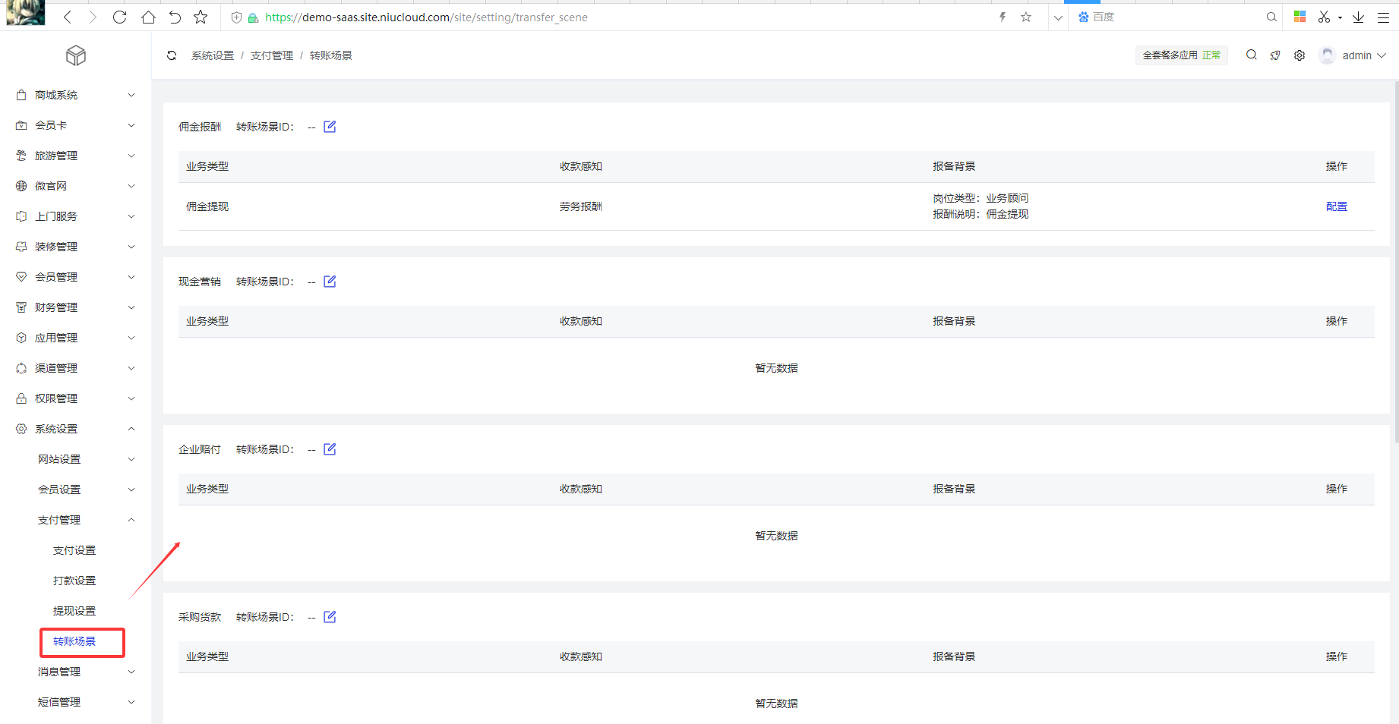Edit the 企业赔付 transfer scene ID
The height and width of the screenshot is (724, 1399).
point(330,449)
